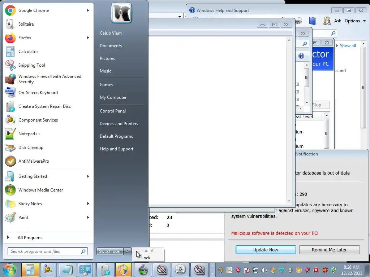Click Update Now in the notification
The height and width of the screenshot is (277, 370).
(266, 250)
